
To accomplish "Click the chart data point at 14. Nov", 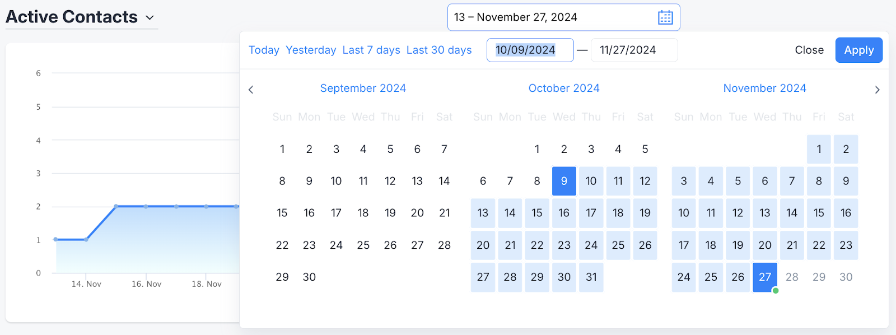I will 86,239.
